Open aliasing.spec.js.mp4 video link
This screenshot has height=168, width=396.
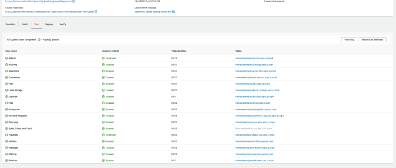254,65
